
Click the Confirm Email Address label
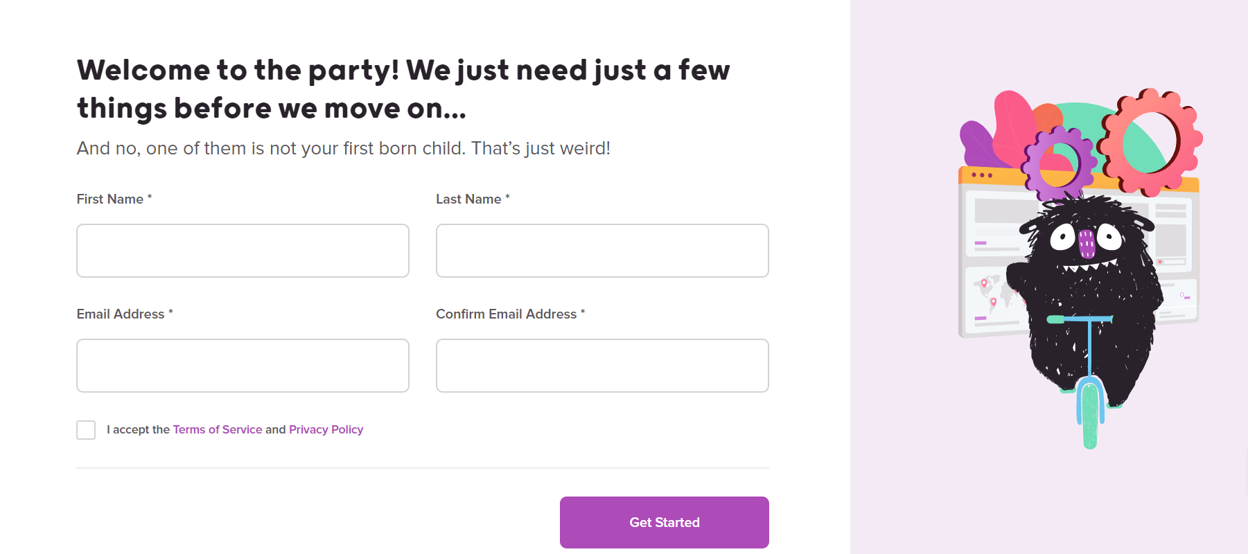[506, 314]
